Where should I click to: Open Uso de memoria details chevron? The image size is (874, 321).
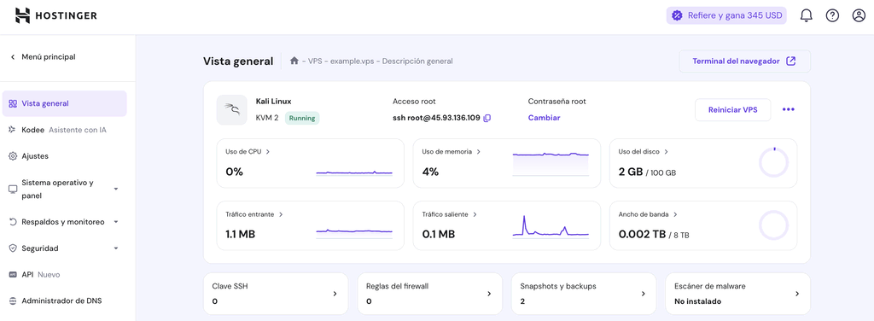coord(479,152)
